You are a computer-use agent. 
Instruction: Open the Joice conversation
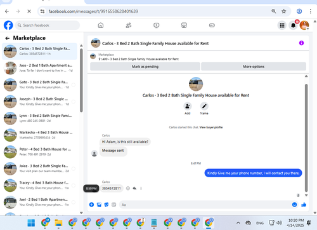[x=39, y=168]
